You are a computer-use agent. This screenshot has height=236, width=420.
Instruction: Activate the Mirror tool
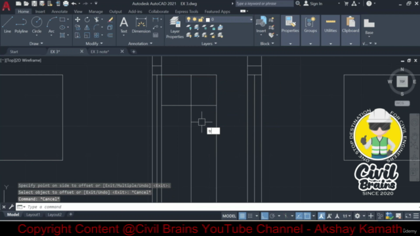[x=87, y=28]
